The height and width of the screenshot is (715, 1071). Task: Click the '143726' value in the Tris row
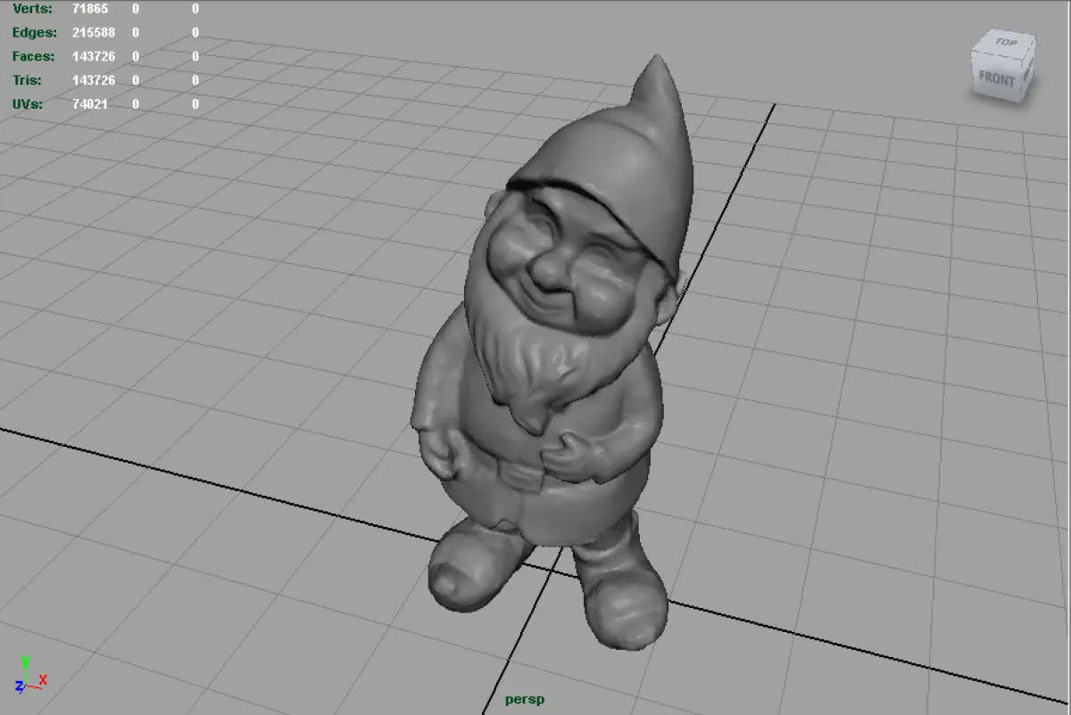pos(94,80)
